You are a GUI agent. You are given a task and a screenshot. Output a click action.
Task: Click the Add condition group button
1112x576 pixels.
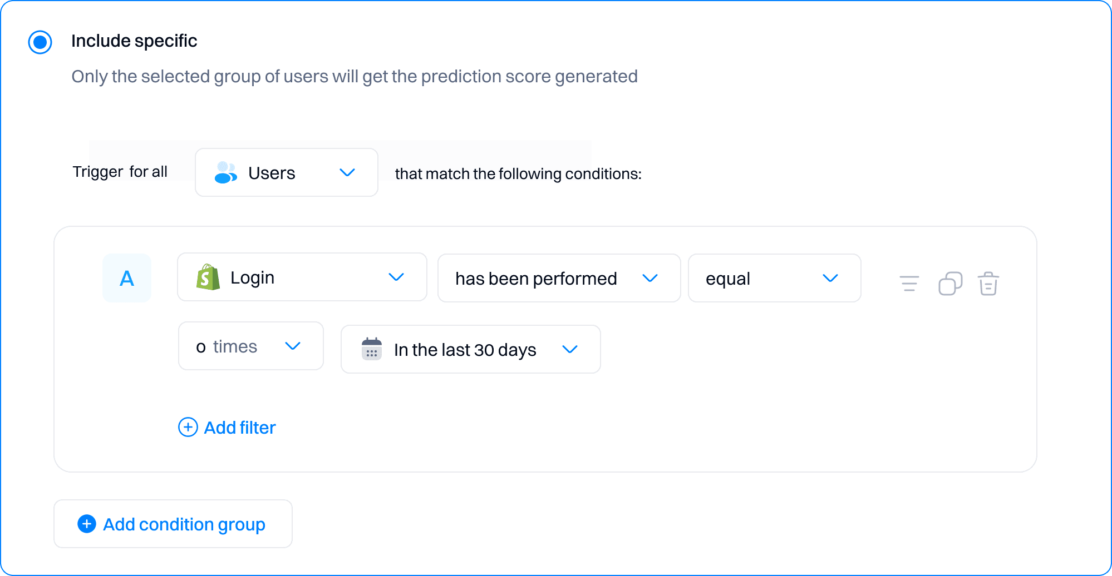click(x=173, y=524)
